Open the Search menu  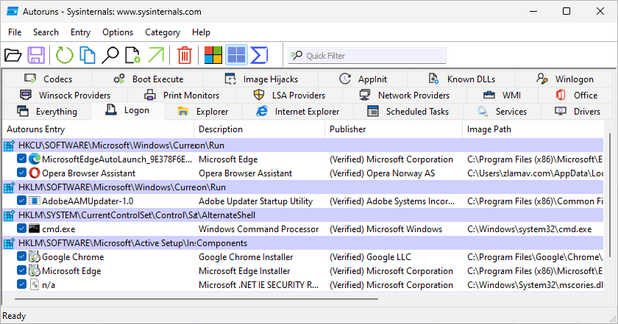coord(46,32)
